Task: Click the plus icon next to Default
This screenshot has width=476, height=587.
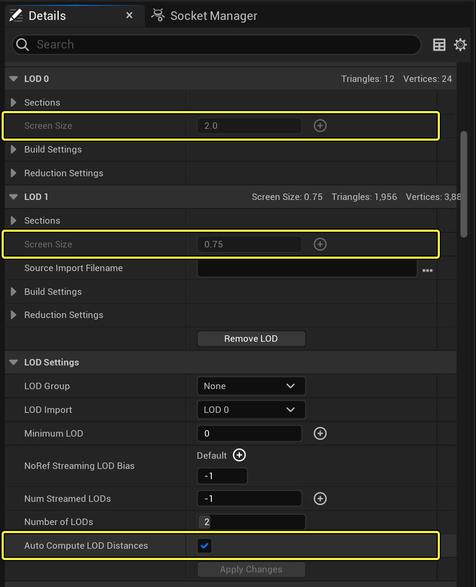Action: click(x=239, y=455)
